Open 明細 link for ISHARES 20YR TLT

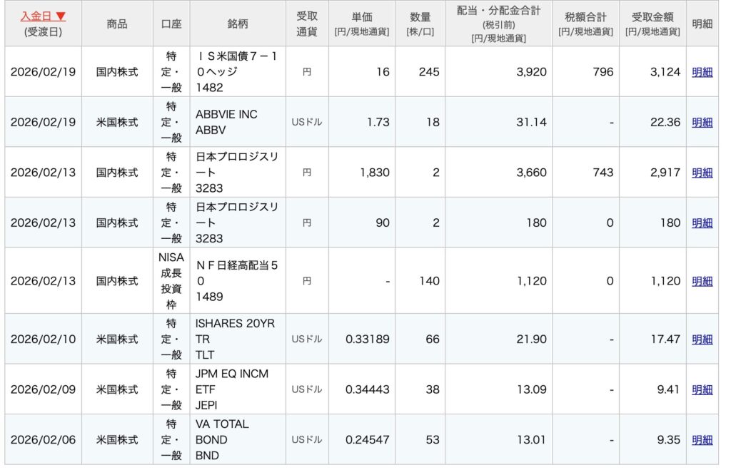702,339
